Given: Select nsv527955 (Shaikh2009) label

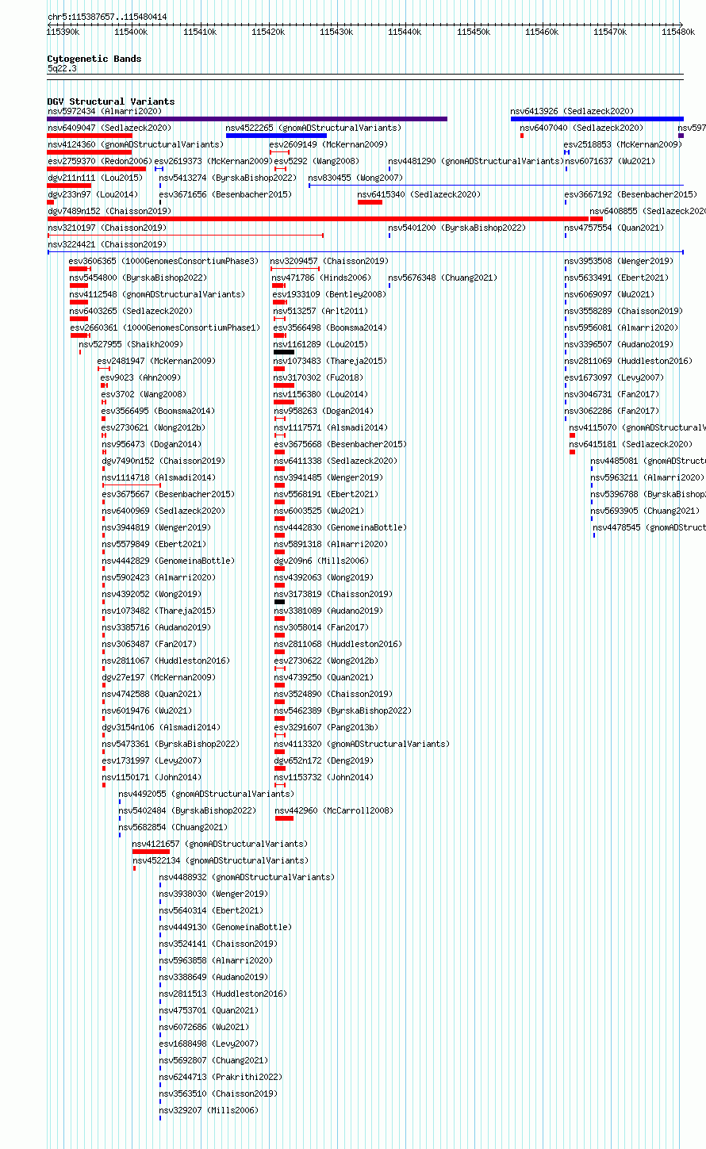Looking at the screenshot, I should [131, 345].
